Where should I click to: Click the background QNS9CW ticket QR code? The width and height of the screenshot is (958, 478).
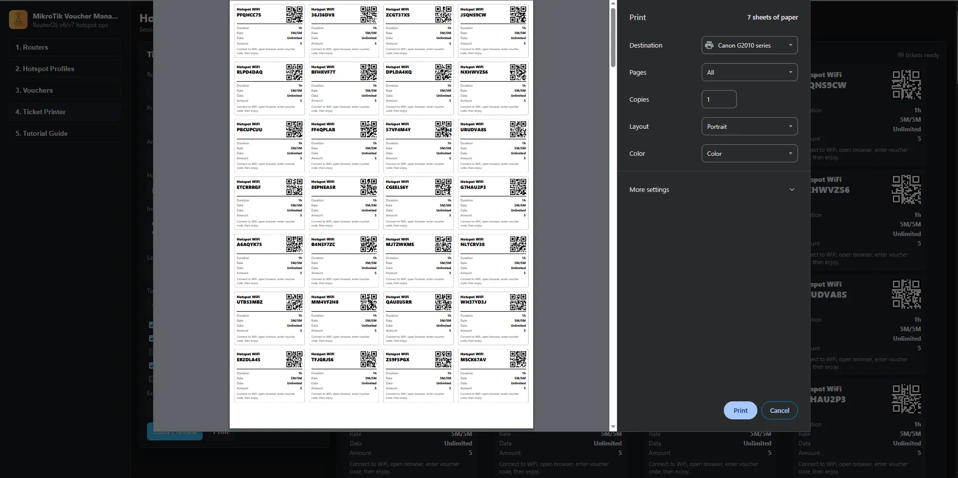coord(906,85)
